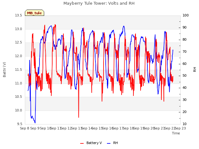Toggle the Battery V legend entry
The height and width of the screenshot is (149, 199).
[91, 143]
